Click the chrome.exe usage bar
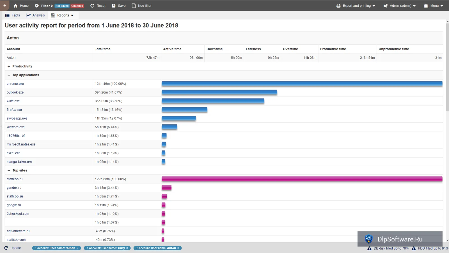Viewport: 449px width, 253px height. point(302,84)
